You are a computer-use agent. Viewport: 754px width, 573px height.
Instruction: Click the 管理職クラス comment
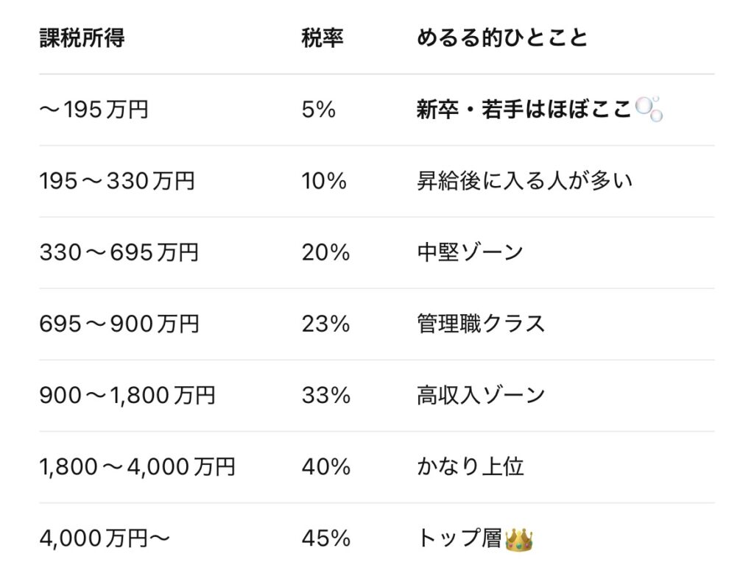coord(481,324)
